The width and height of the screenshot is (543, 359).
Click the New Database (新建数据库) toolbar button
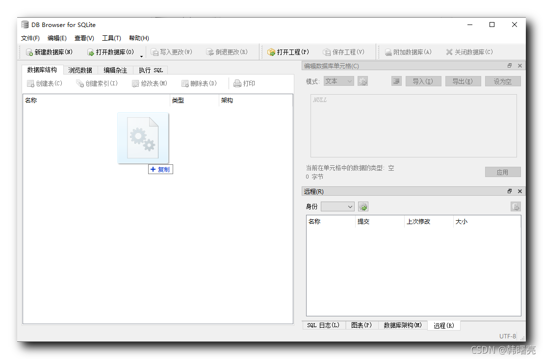tap(49, 52)
